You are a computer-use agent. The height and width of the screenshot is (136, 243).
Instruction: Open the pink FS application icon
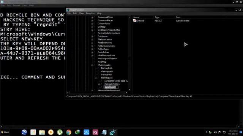pyautogui.click(x=95, y=132)
